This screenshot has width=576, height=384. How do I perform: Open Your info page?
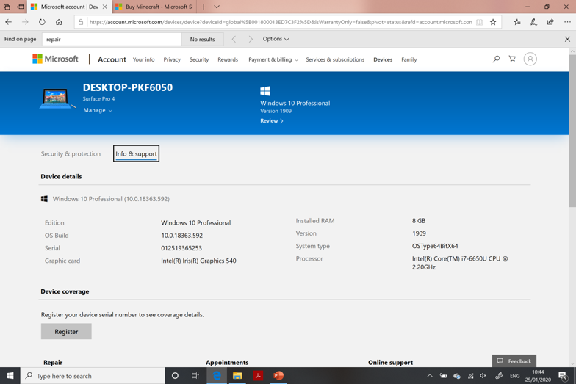click(144, 59)
